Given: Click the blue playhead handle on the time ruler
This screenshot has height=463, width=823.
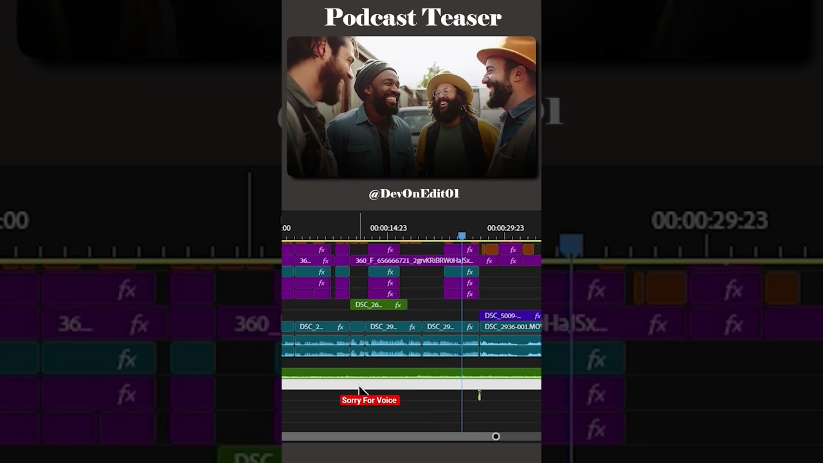Looking at the screenshot, I should click(462, 236).
